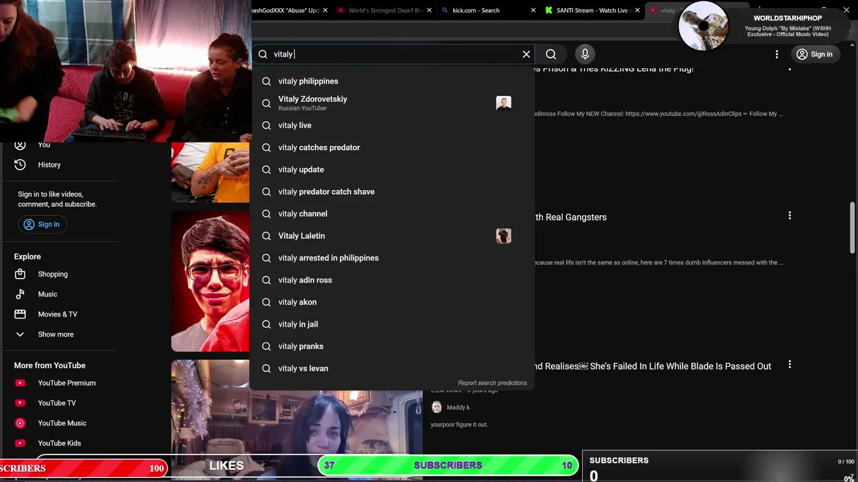Viewport: 858px width, 482px height.
Task: Open video titled with Real Gangsters
Action: pos(570,217)
